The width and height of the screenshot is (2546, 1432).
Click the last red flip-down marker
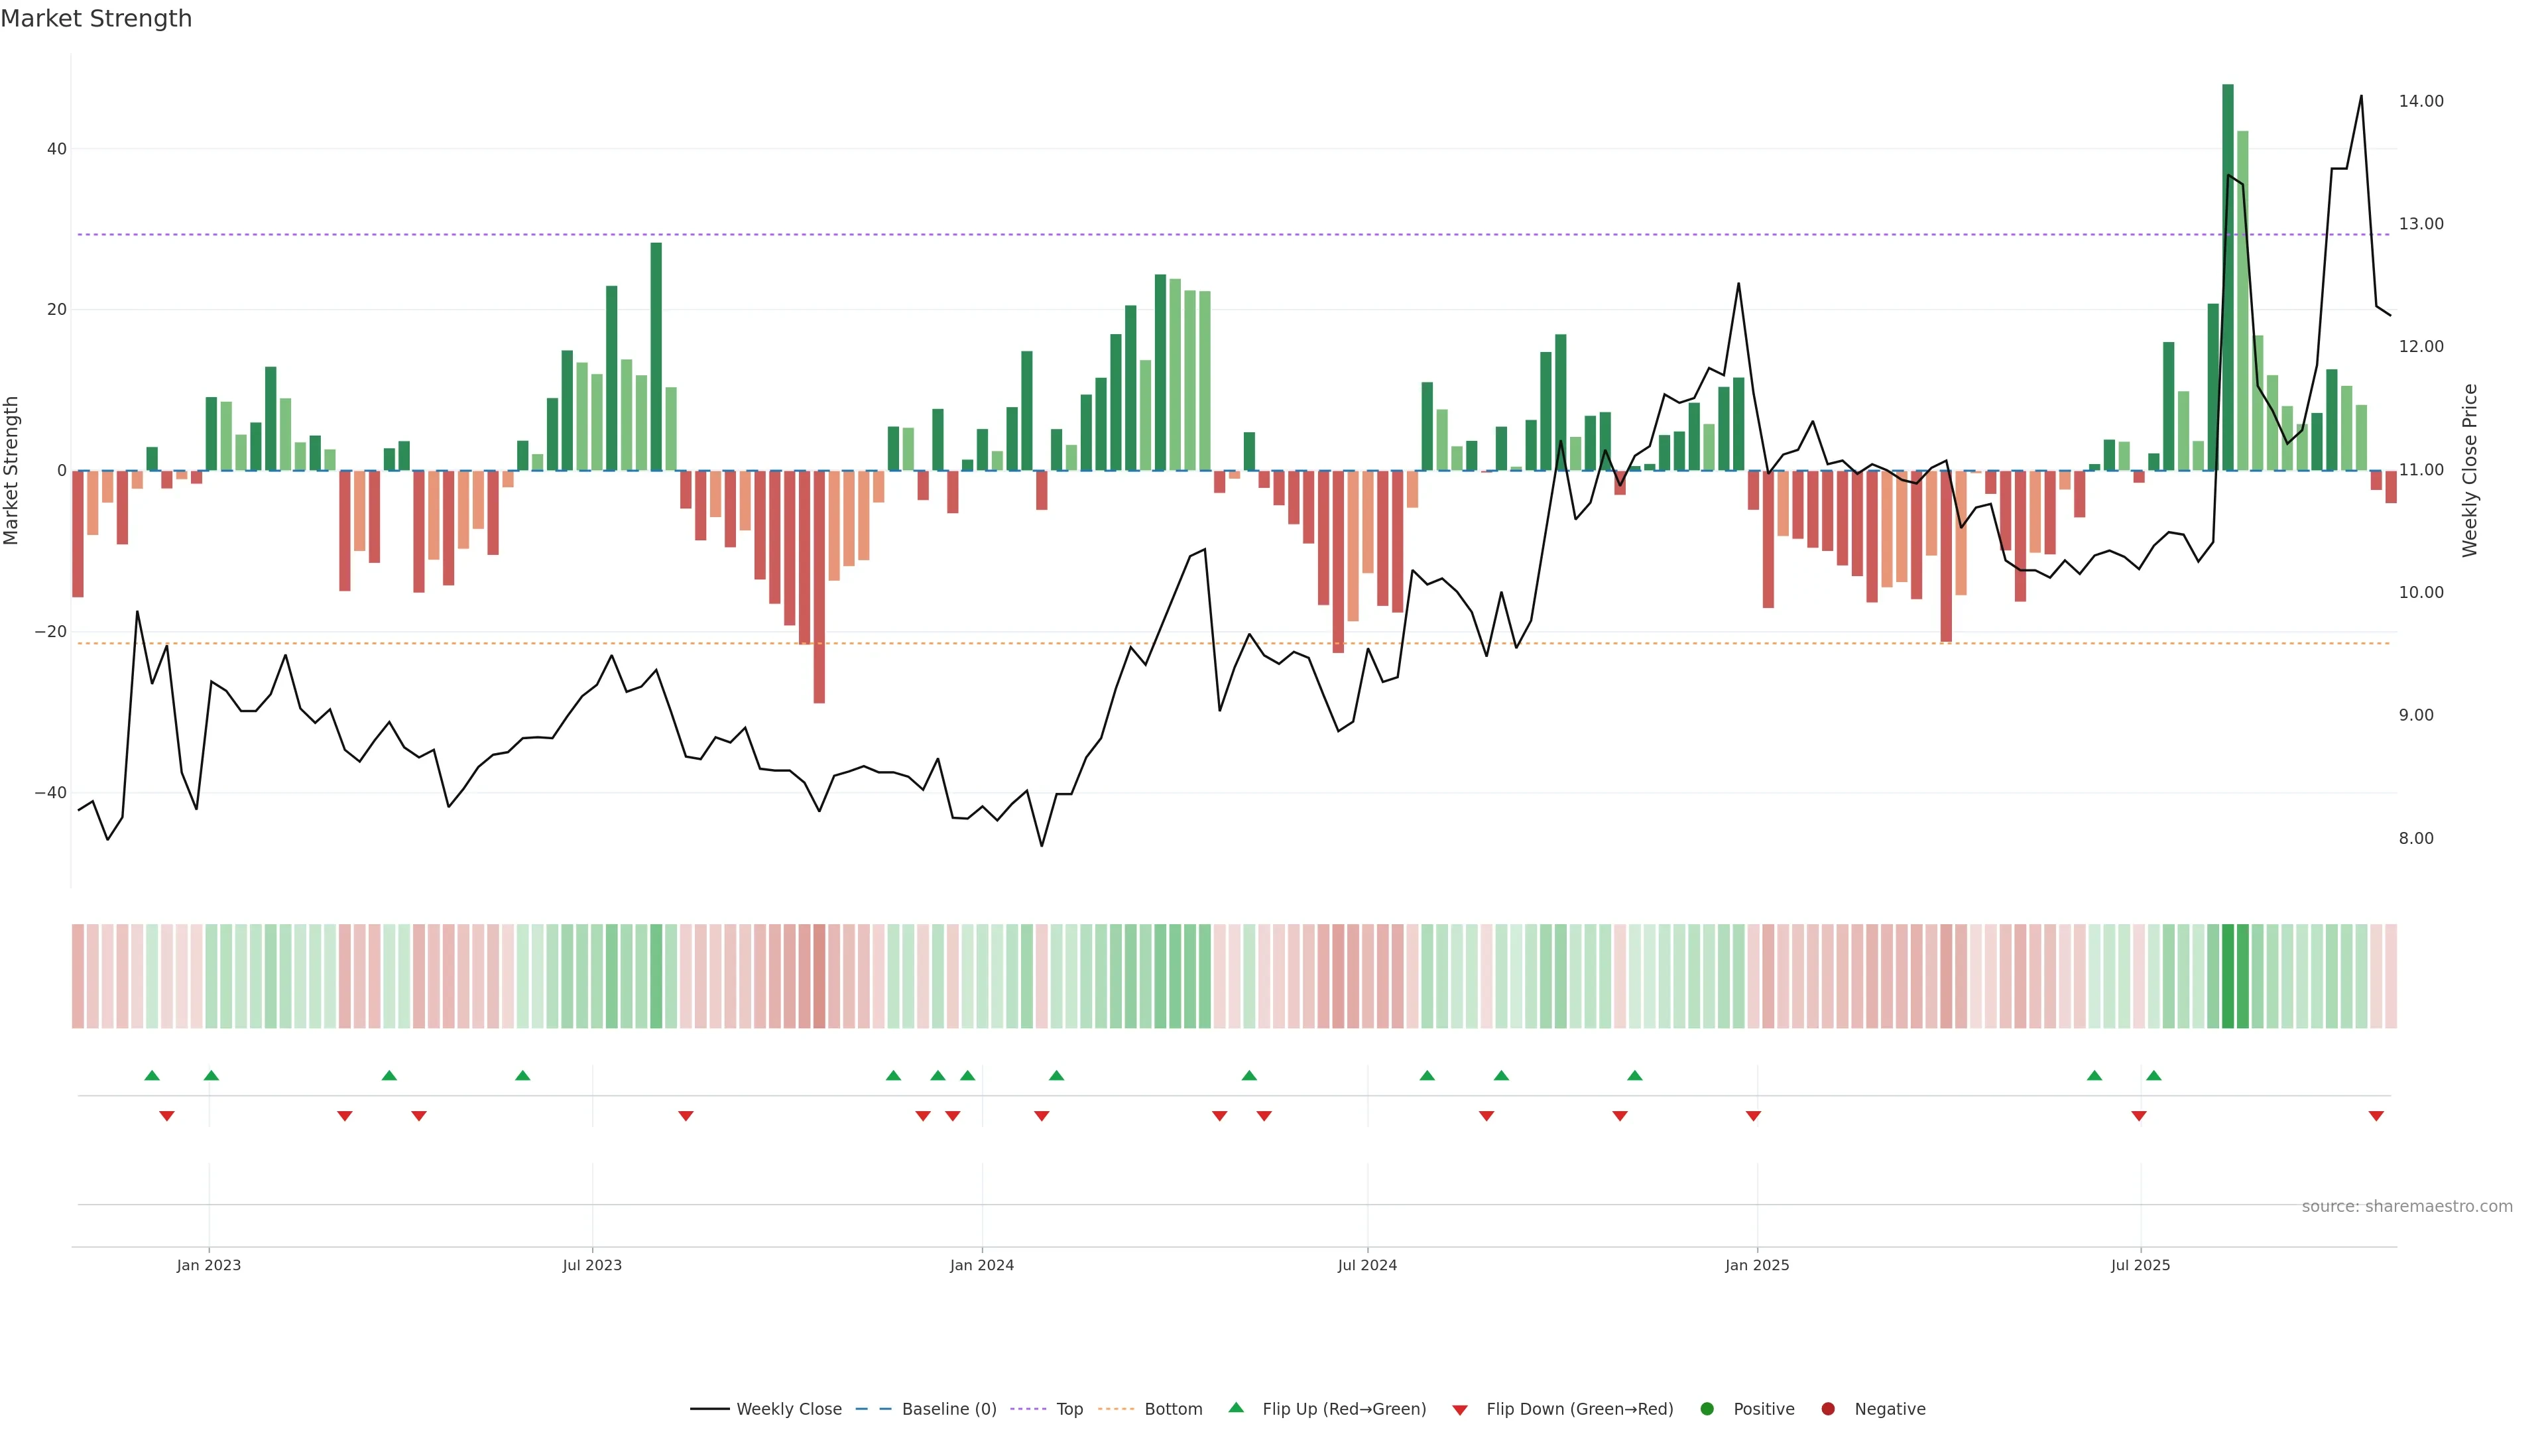2376,1116
